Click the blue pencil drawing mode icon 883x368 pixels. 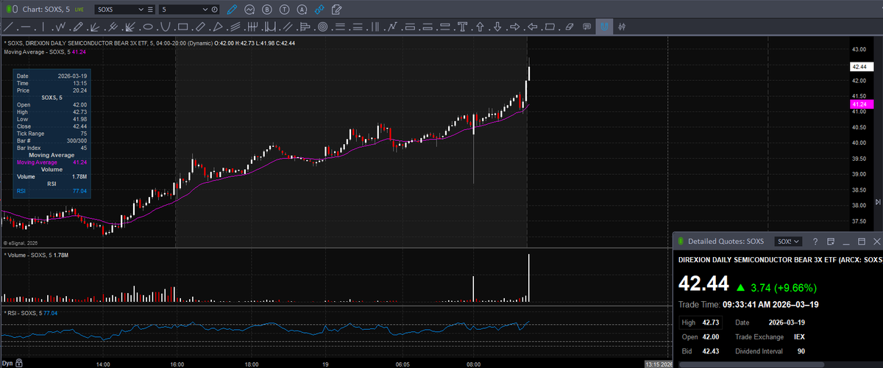click(x=232, y=10)
